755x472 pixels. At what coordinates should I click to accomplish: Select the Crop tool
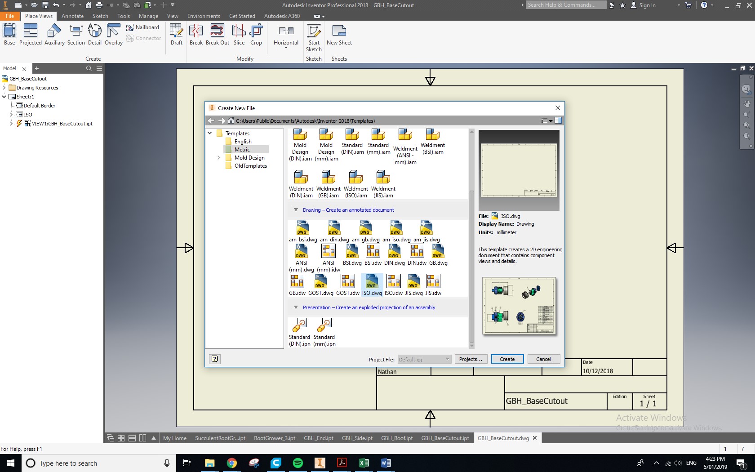[x=256, y=35]
